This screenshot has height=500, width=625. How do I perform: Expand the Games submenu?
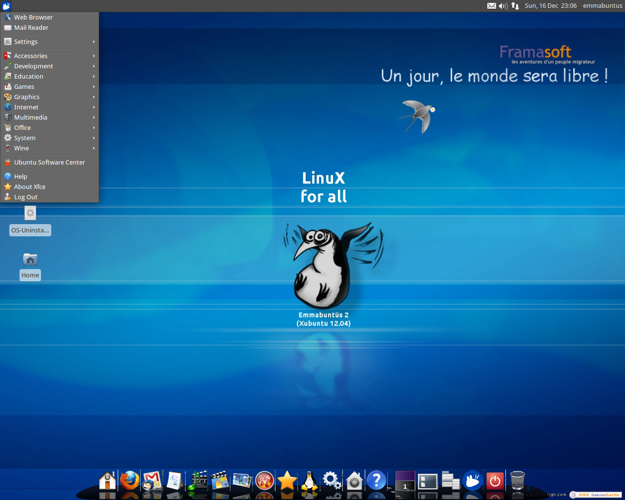[x=50, y=87]
